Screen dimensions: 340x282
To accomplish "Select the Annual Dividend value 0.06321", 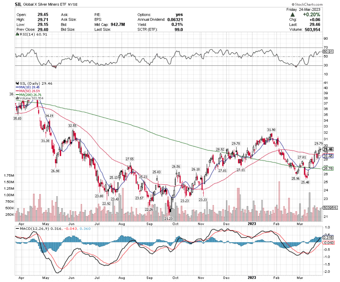I will point(175,20).
